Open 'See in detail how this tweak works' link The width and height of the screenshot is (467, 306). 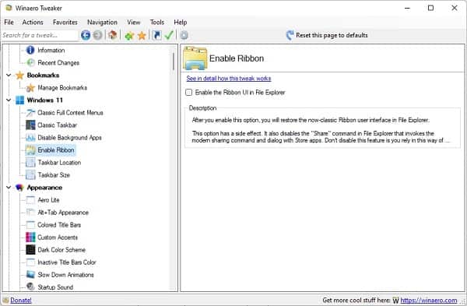coord(228,79)
